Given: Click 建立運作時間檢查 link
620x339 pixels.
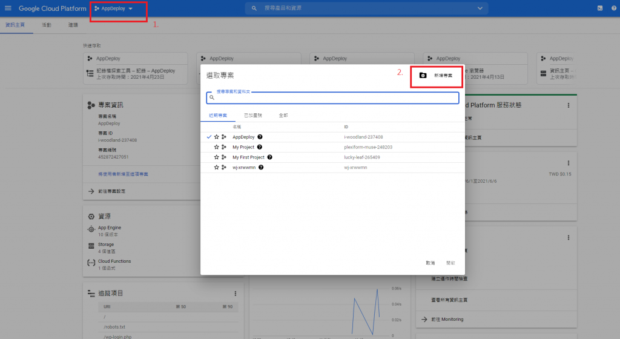Looking at the screenshot, I should pyautogui.click(x=449, y=279).
